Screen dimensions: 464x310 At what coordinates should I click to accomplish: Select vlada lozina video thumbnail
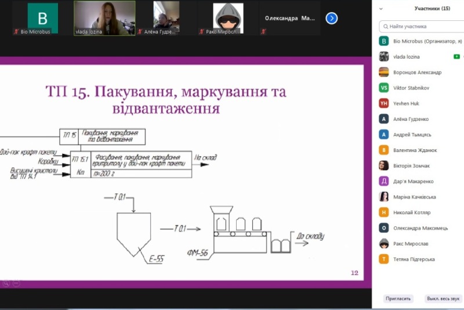point(104,19)
